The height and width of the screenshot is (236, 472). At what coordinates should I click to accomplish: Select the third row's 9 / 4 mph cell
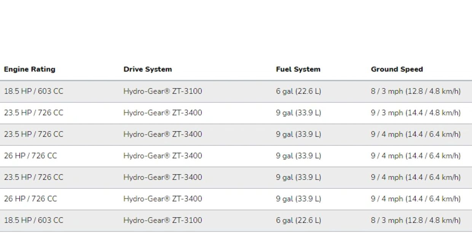pos(416,134)
